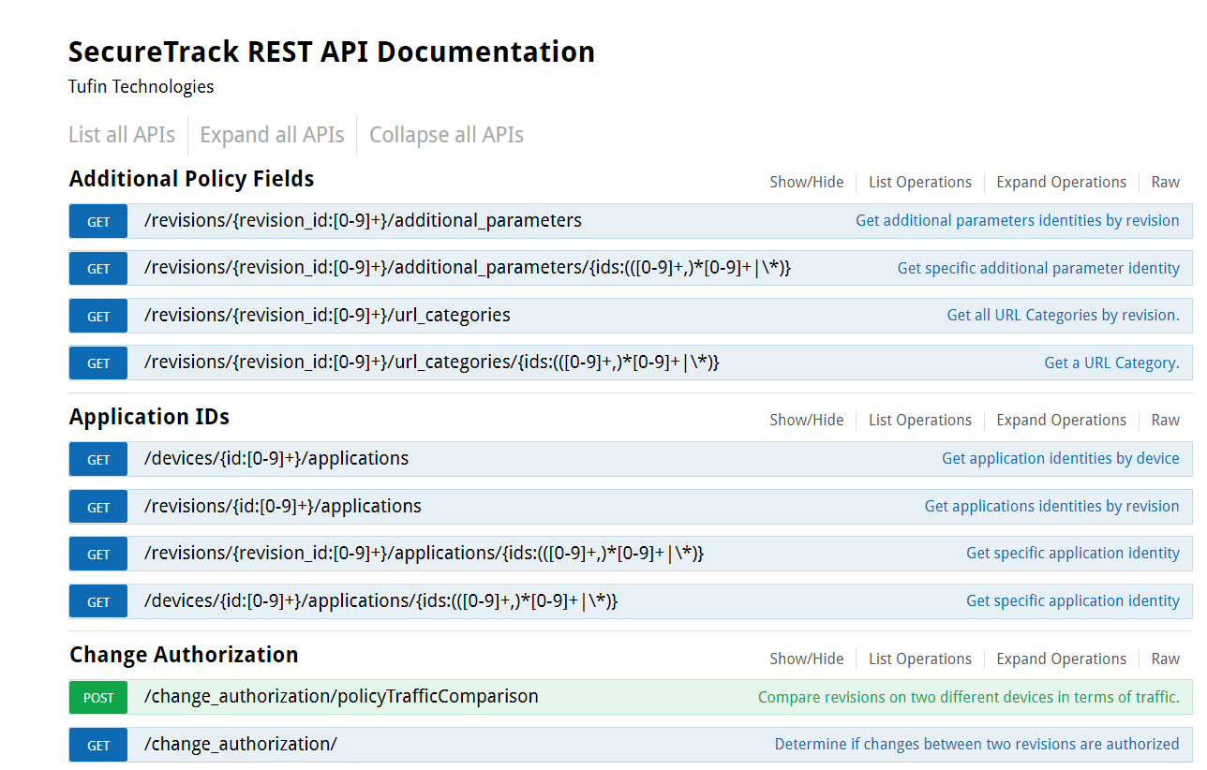
Task: Toggle Show/Hide for Application IDs section
Action: tap(806, 420)
